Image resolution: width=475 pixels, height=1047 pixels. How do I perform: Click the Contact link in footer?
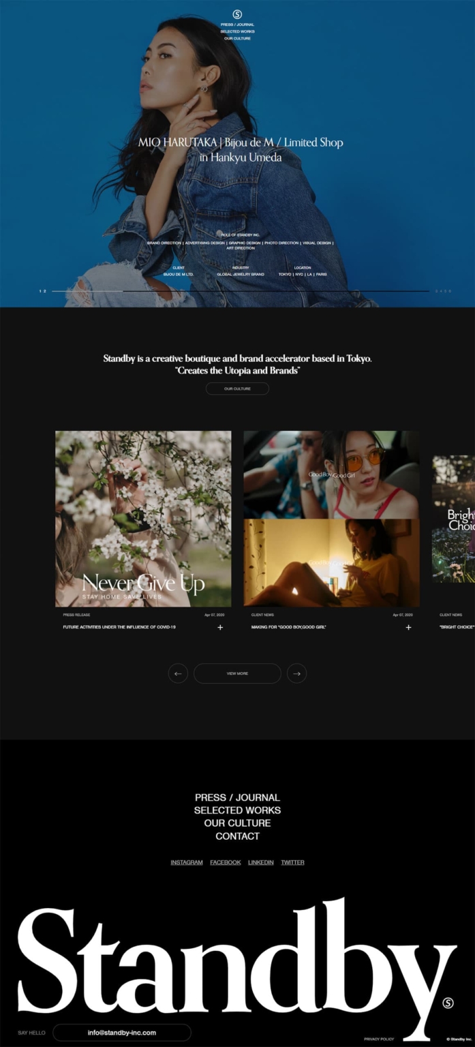[x=237, y=836]
